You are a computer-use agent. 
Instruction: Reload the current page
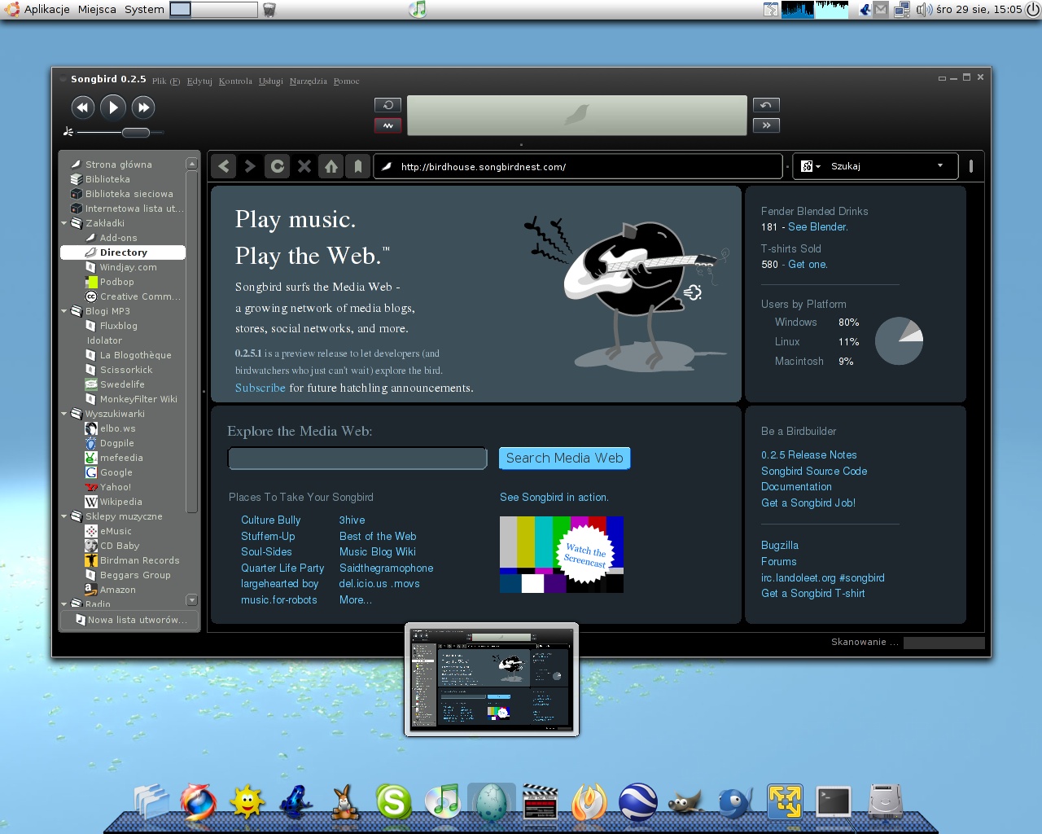[x=278, y=166]
